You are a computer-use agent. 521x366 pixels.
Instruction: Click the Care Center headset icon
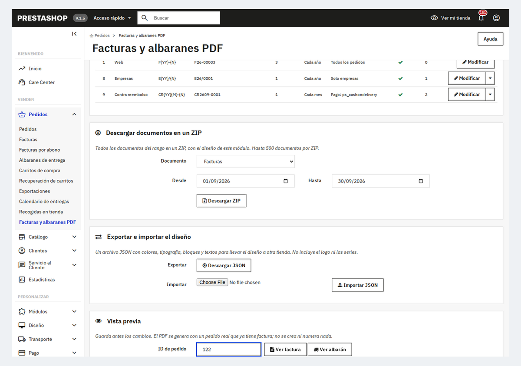point(22,82)
